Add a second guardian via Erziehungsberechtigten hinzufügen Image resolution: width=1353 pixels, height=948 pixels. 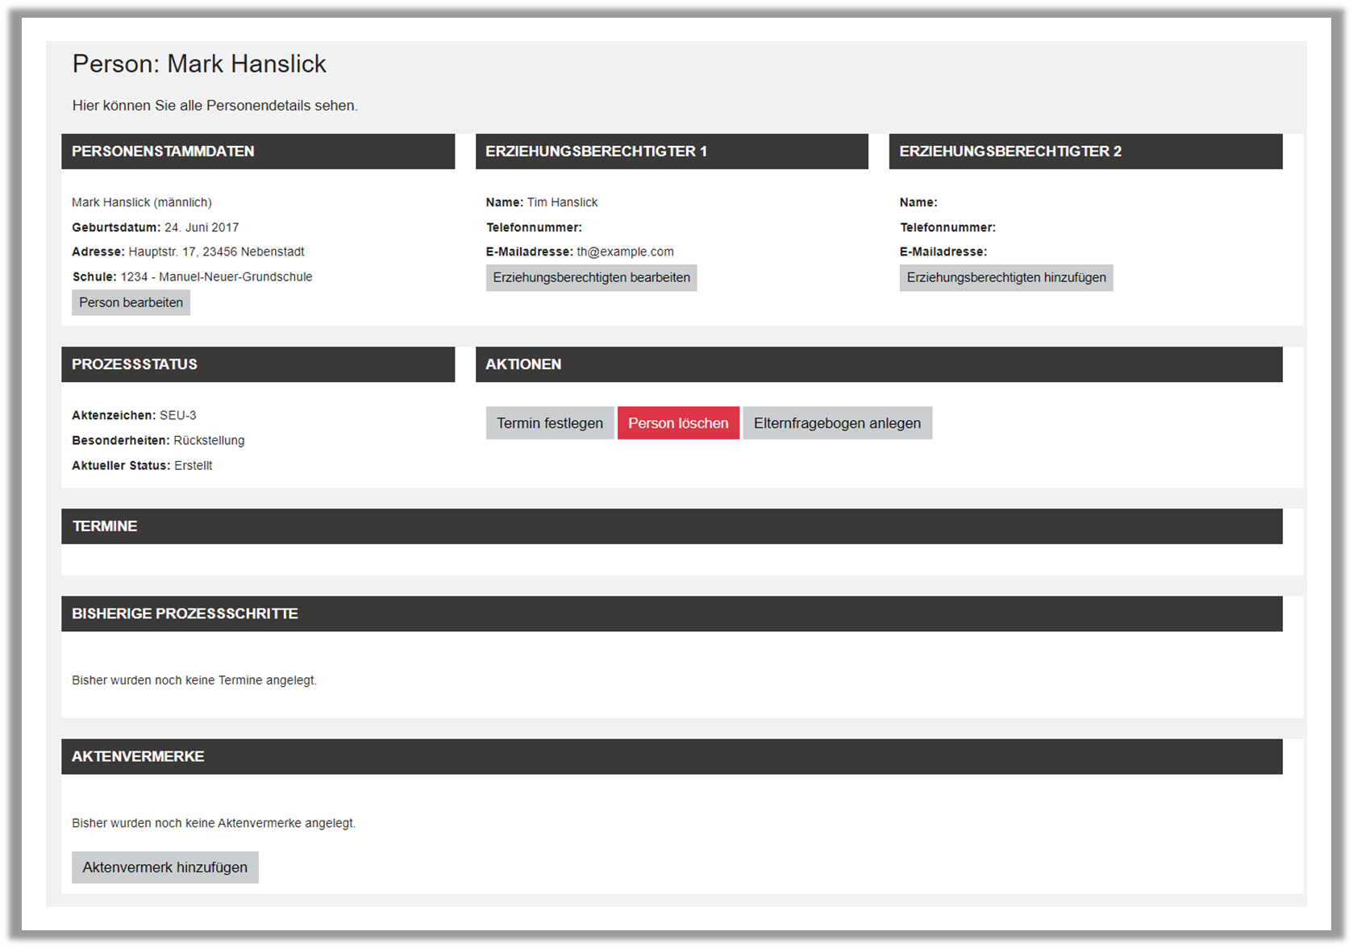coord(1005,278)
